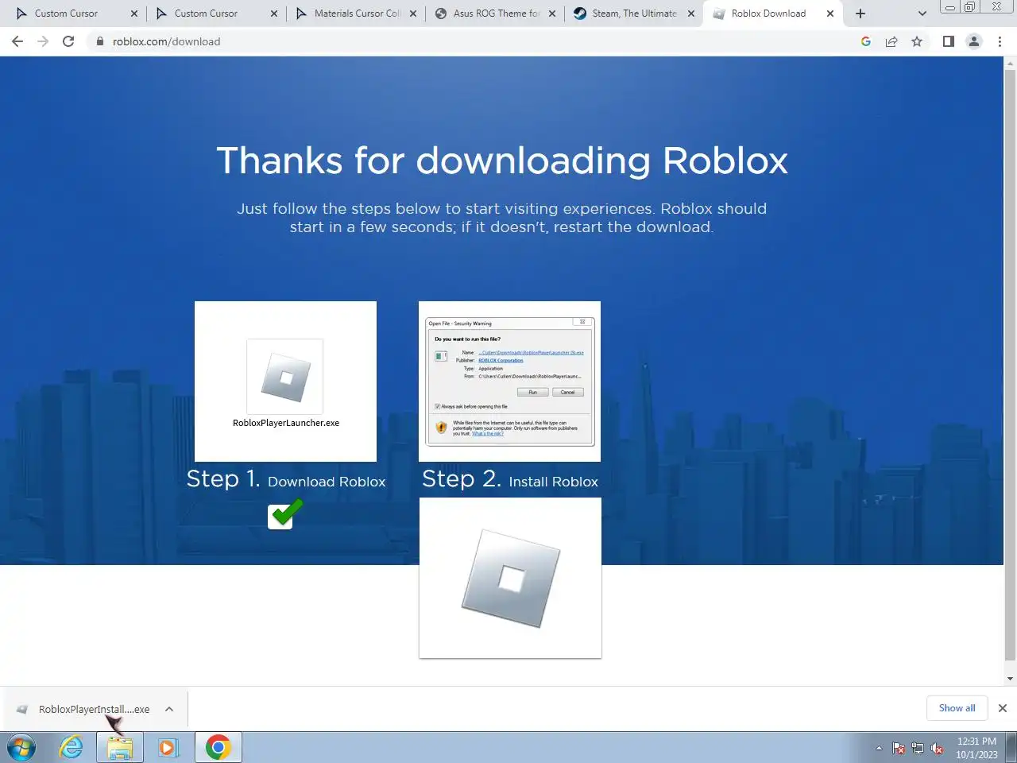The height and width of the screenshot is (763, 1017).
Task: Open the tab search dropdown arrow
Action: (x=922, y=14)
